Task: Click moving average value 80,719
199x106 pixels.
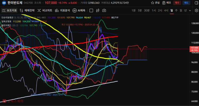Action: click(115, 17)
